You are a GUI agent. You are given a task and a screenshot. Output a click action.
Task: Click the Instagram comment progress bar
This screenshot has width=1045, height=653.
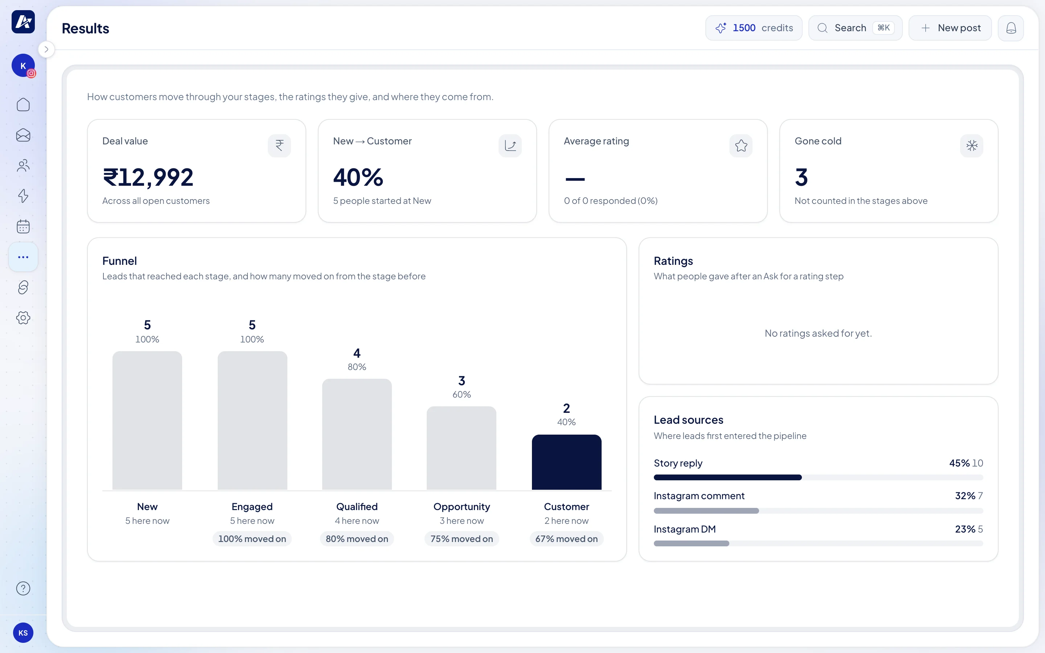[818, 510]
